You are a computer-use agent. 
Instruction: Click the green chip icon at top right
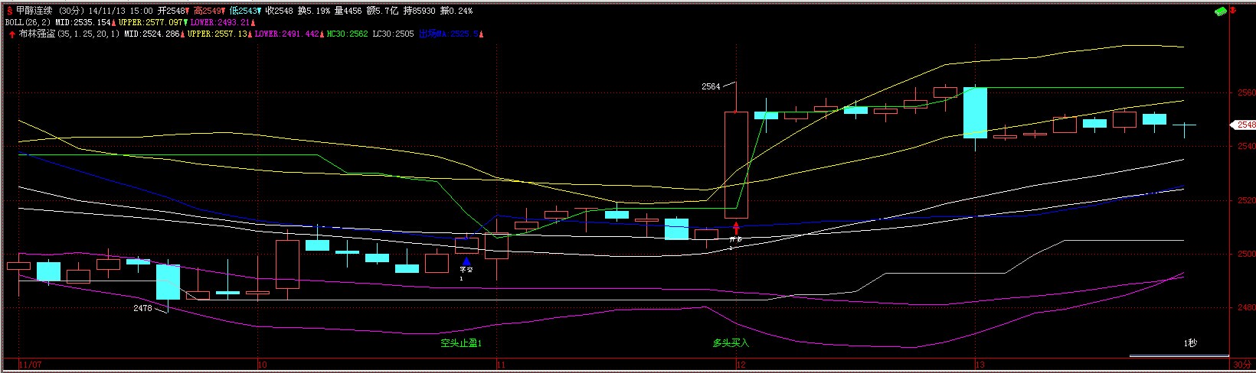coord(1221,11)
